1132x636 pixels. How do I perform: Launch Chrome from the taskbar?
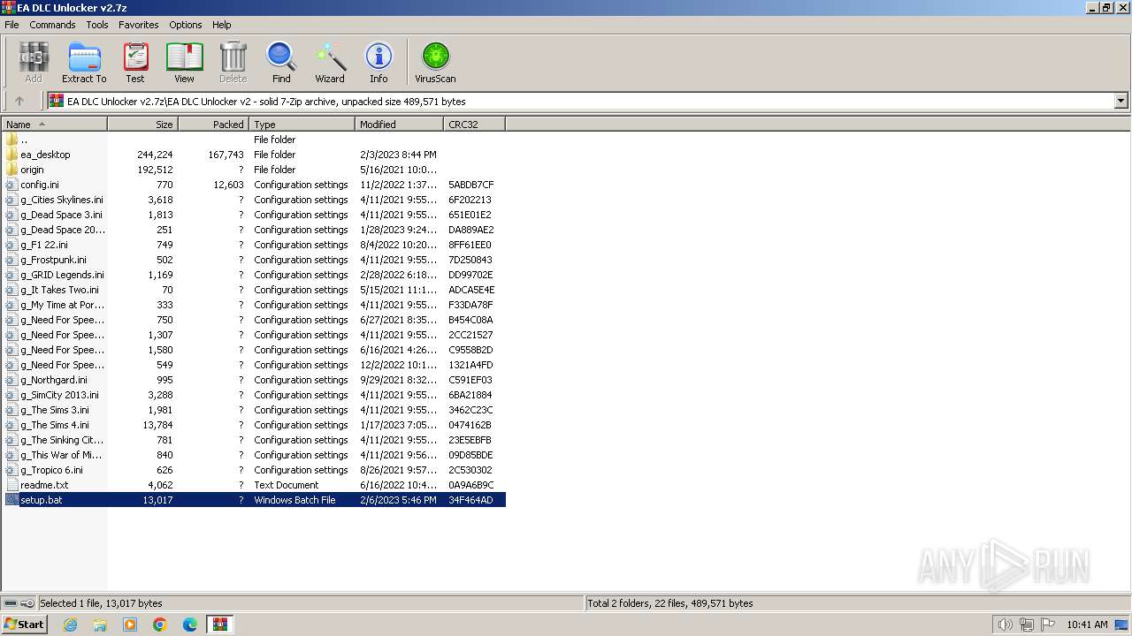coord(160,625)
